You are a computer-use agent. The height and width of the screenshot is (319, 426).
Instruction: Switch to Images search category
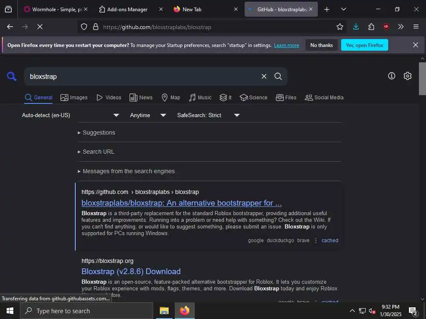click(x=74, y=98)
